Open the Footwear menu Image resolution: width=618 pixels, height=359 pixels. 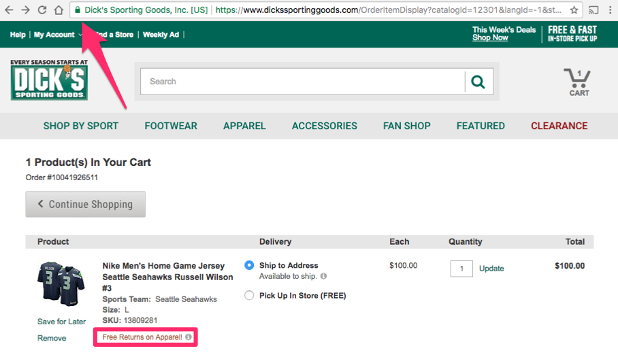tap(171, 126)
